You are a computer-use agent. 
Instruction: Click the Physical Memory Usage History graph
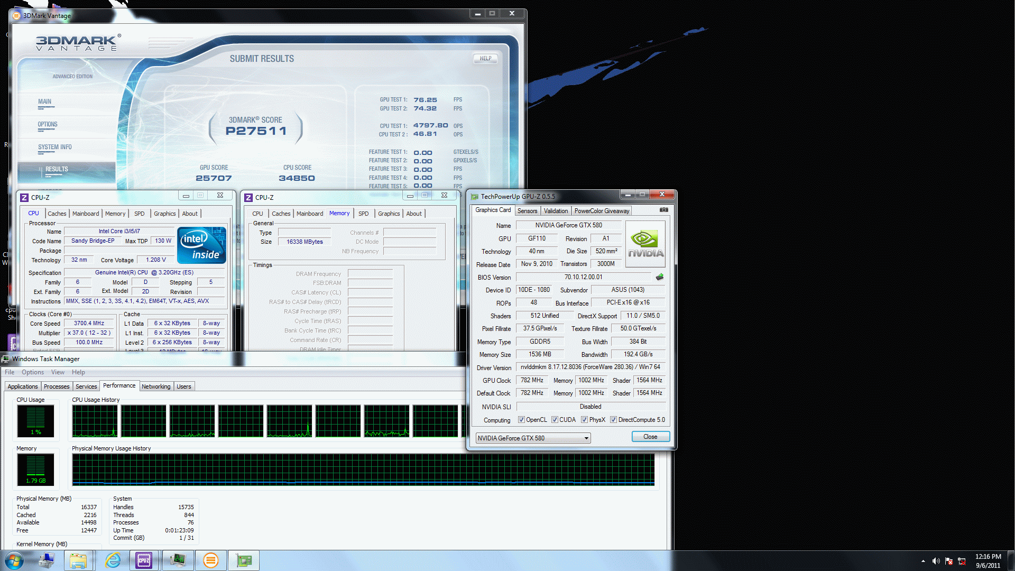(363, 469)
